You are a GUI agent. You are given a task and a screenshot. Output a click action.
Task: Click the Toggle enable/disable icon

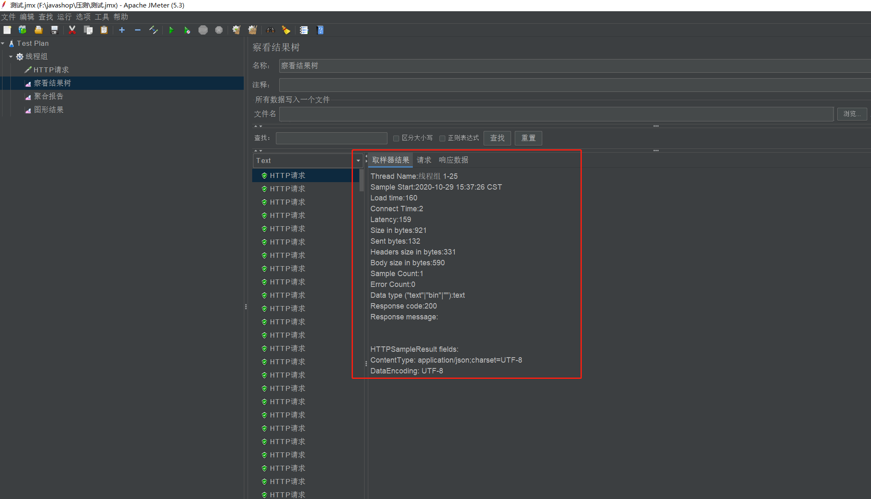tap(154, 30)
